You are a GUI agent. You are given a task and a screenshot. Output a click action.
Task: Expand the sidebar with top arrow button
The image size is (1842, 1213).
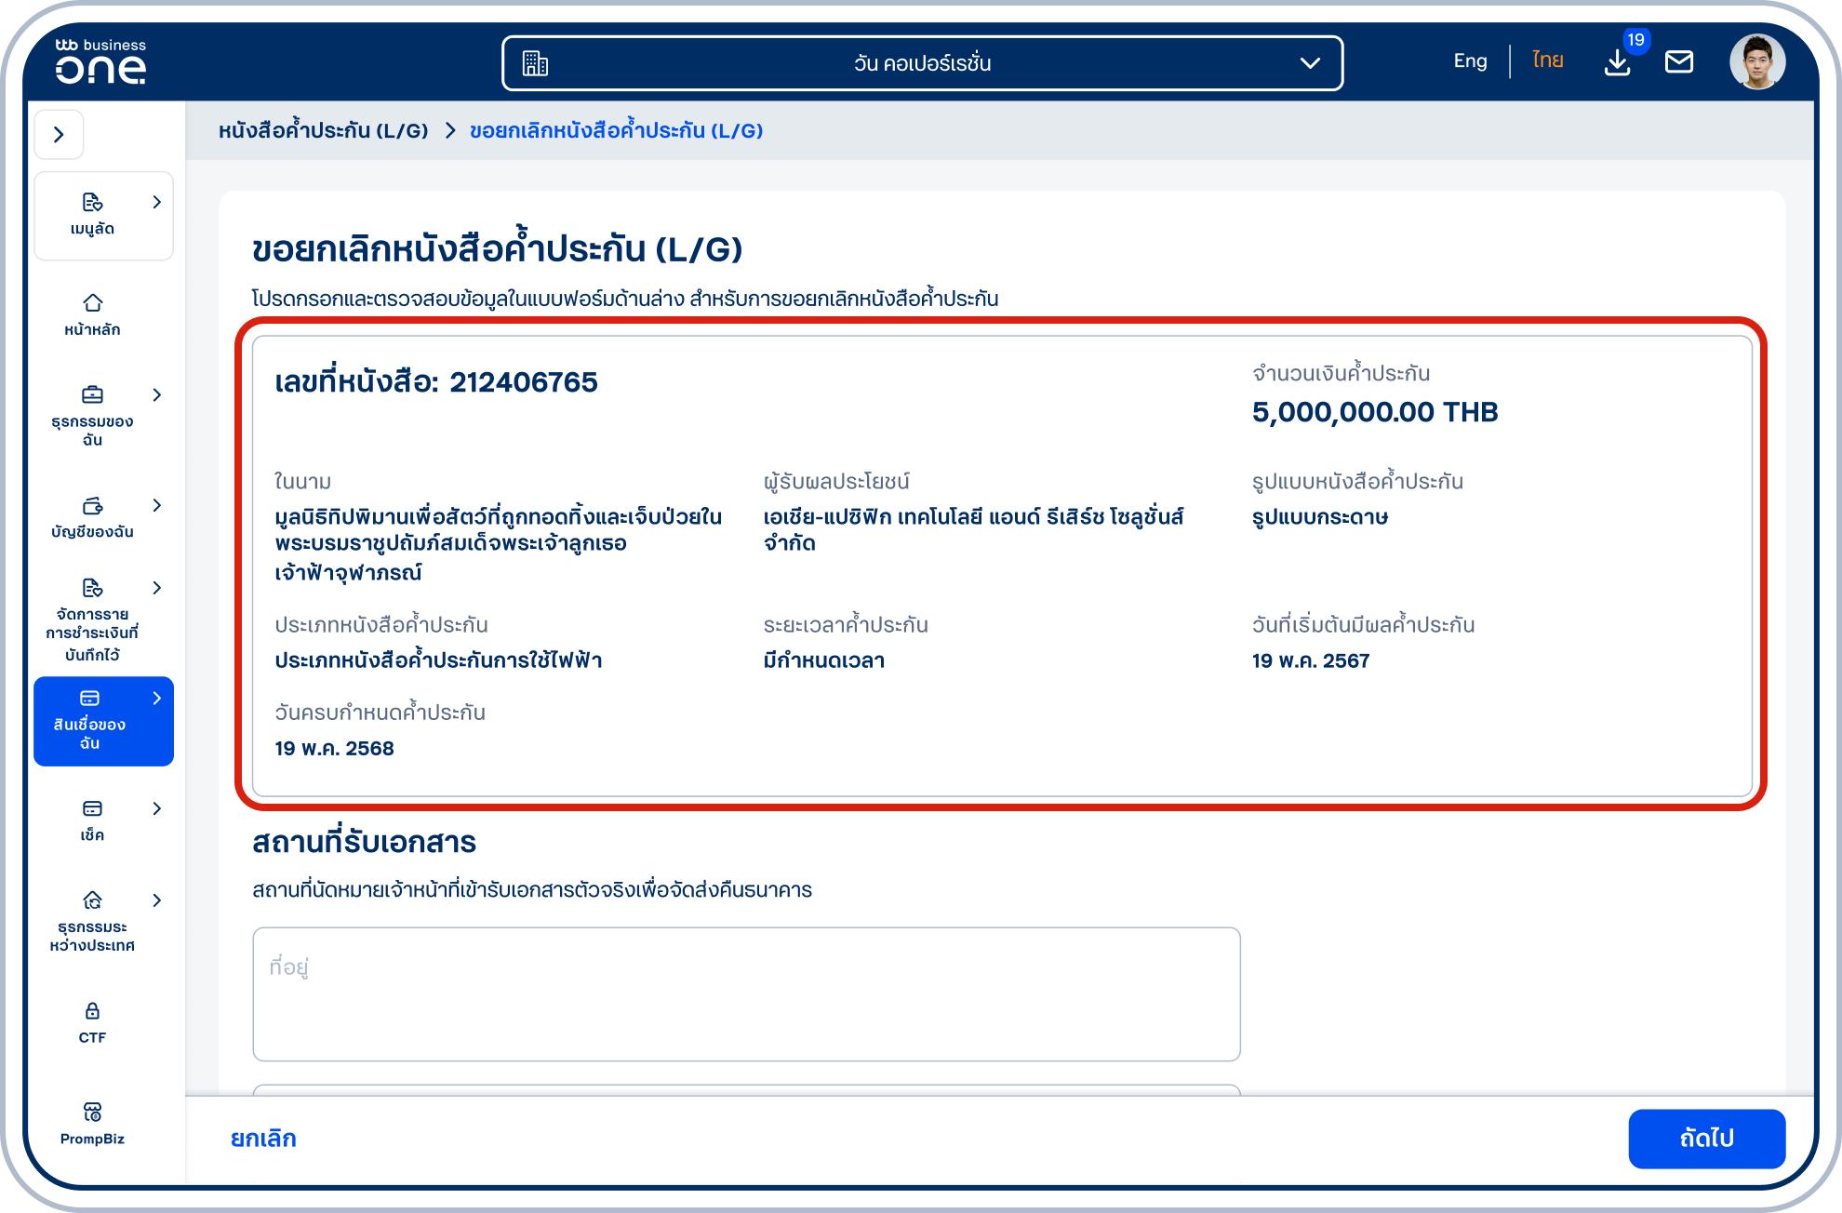(60, 135)
